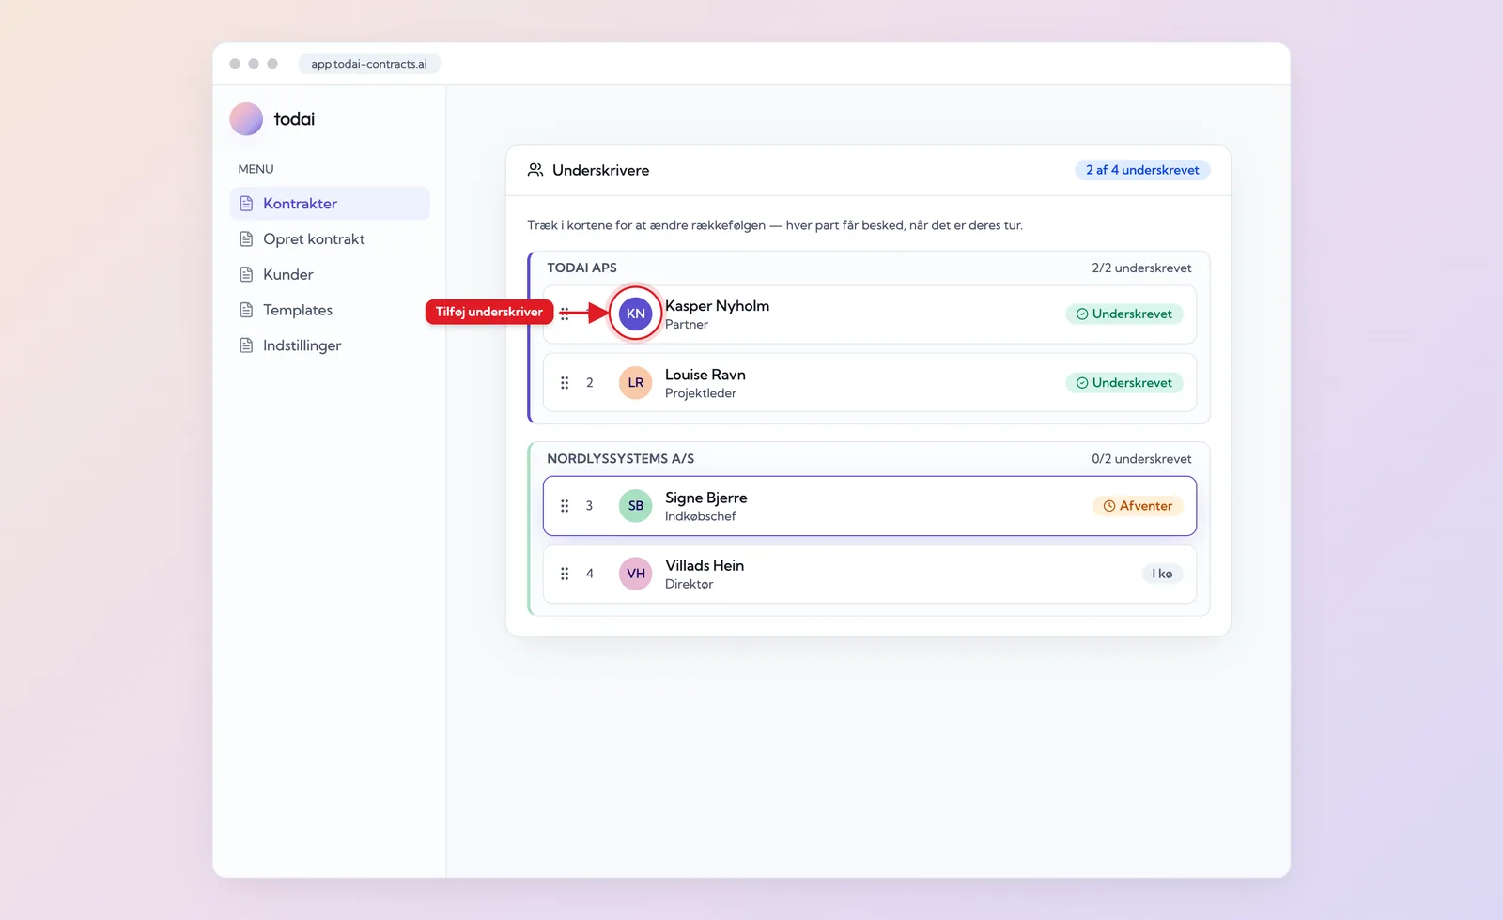Select the Villads Hein name text
The height and width of the screenshot is (920, 1503).
705,565
